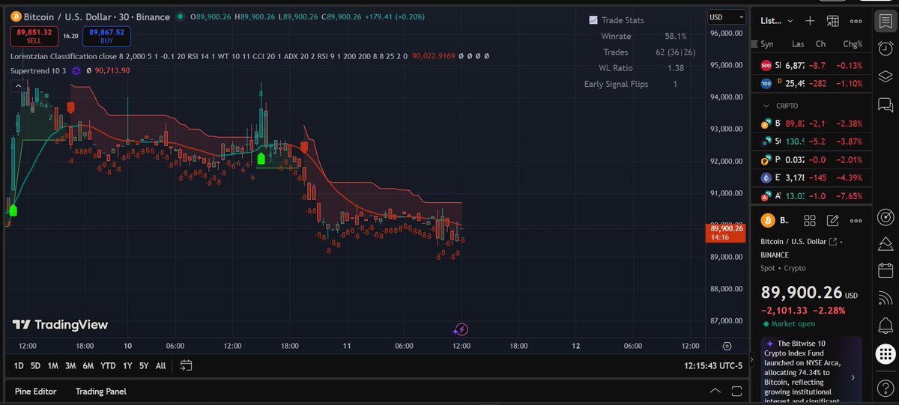The width and height of the screenshot is (899, 405).
Task: Open the List name dropdown in the watchlist
Action: coord(776,21)
